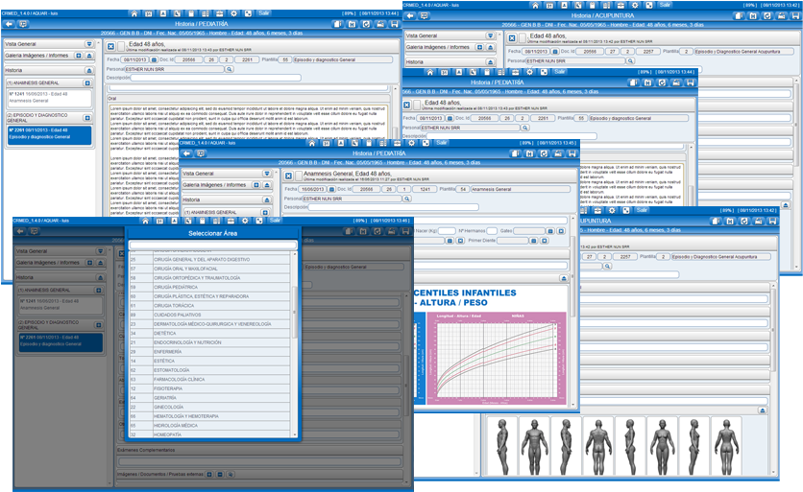
Task: Collapse section above percentiles growth chart
Action: point(564,278)
